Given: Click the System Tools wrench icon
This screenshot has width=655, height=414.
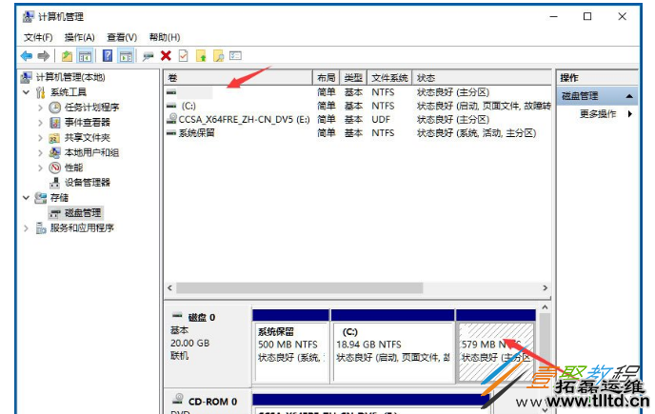Looking at the screenshot, I should (x=41, y=92).
